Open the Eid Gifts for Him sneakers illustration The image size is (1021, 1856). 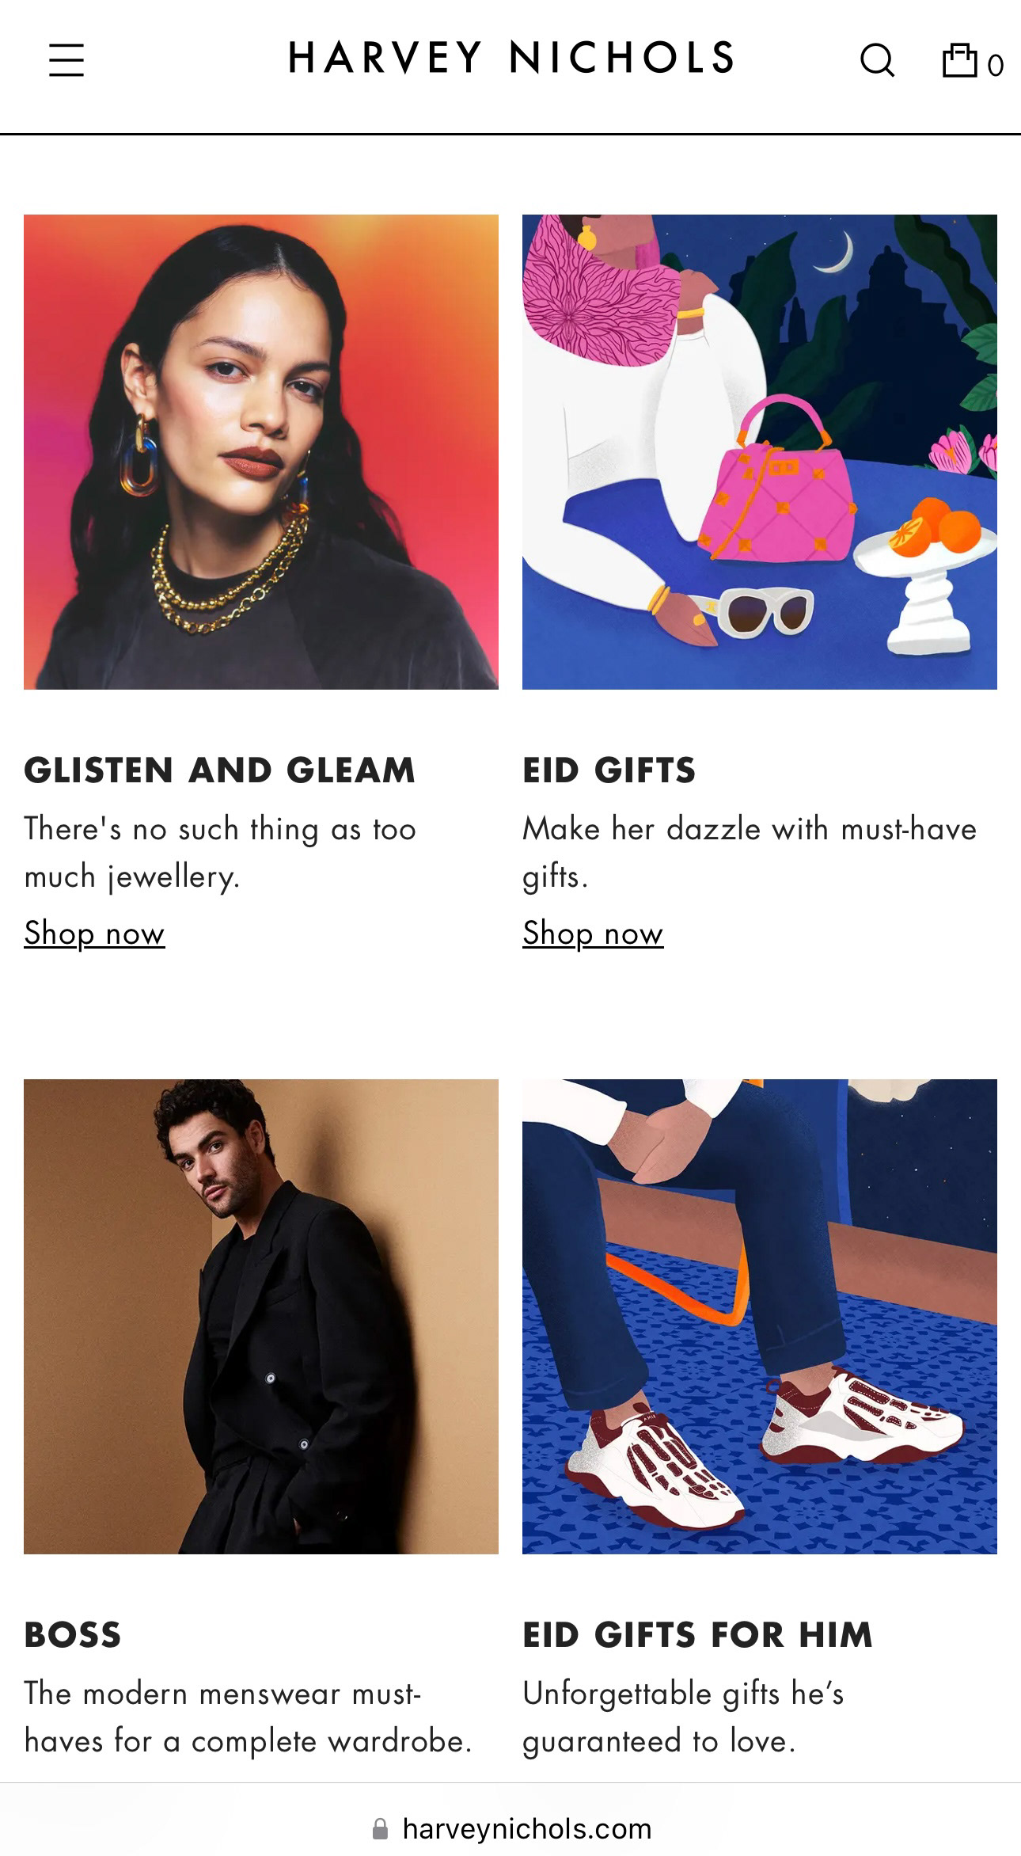tap(760, 1317)
